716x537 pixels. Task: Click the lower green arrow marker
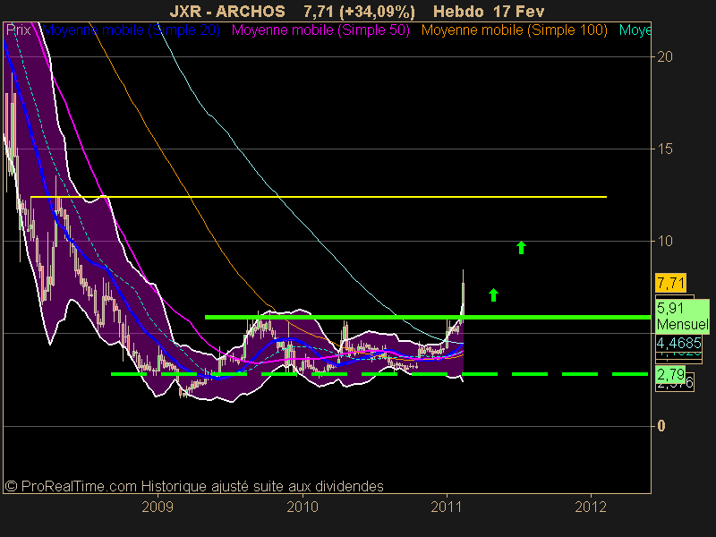[x=493, y=295]
